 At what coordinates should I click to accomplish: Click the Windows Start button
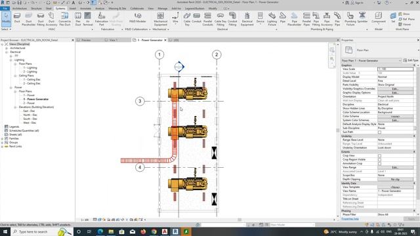(x=5, y=231)
